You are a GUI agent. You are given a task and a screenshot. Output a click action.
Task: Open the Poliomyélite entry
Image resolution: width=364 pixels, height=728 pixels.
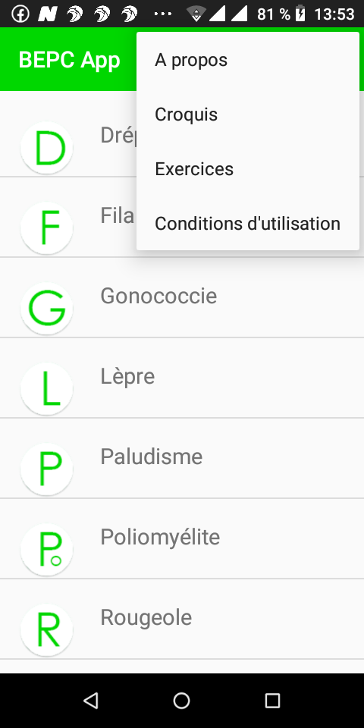pyautogui.click(x=182, y=538)
